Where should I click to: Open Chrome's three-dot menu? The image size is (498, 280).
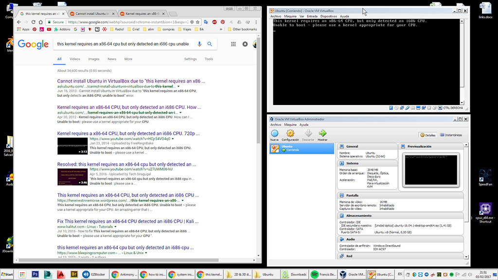pyautogui.click(x=256, y=22)
